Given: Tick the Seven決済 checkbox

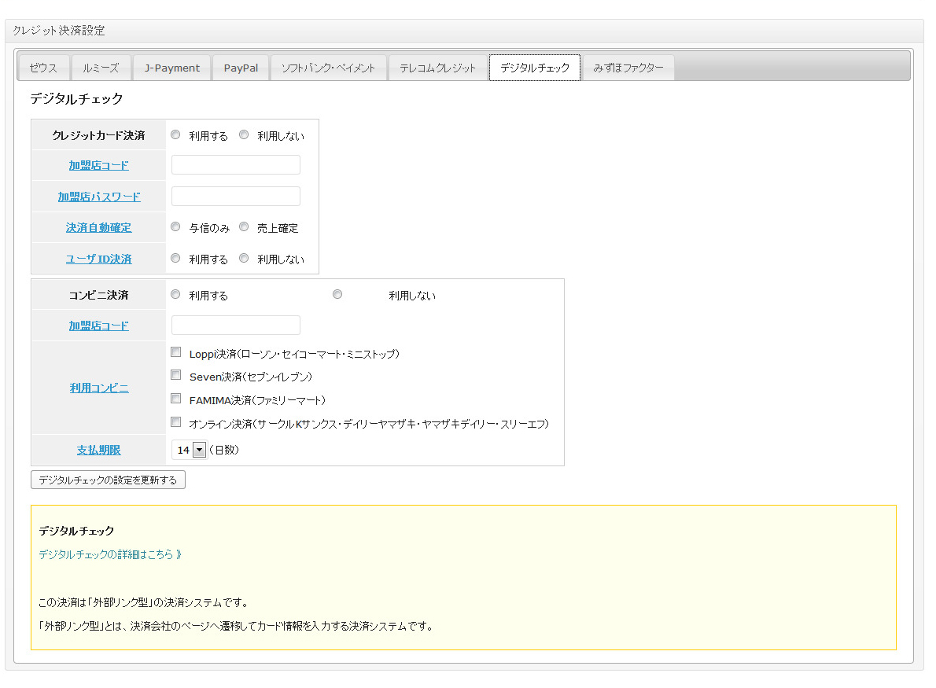Looking at the screenshot, I should (x=176, y=376).
